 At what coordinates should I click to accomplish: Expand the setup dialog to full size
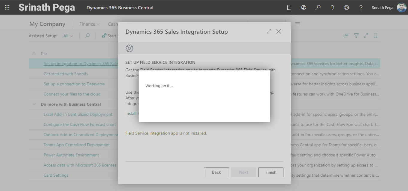click(x=269, y=31)
